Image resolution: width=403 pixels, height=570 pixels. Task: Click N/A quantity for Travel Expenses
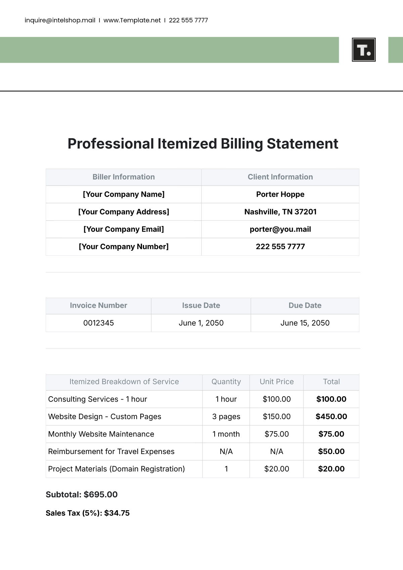point(226,452)
